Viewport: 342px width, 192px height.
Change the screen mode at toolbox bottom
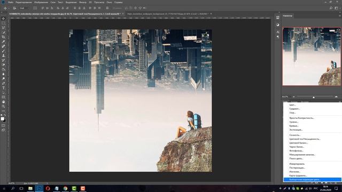[3, 130]
